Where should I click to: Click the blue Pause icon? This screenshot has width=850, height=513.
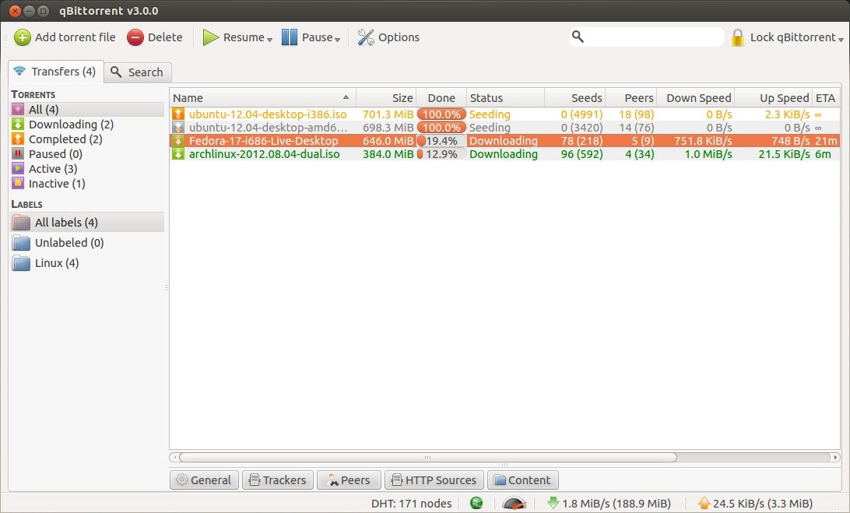pyautogui.click(x=290, y=37)
